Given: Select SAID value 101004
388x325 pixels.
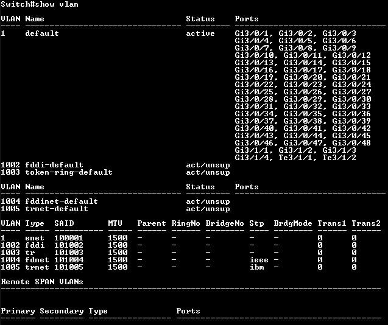Looking at the screenshot, I should (x=69, y=260).
